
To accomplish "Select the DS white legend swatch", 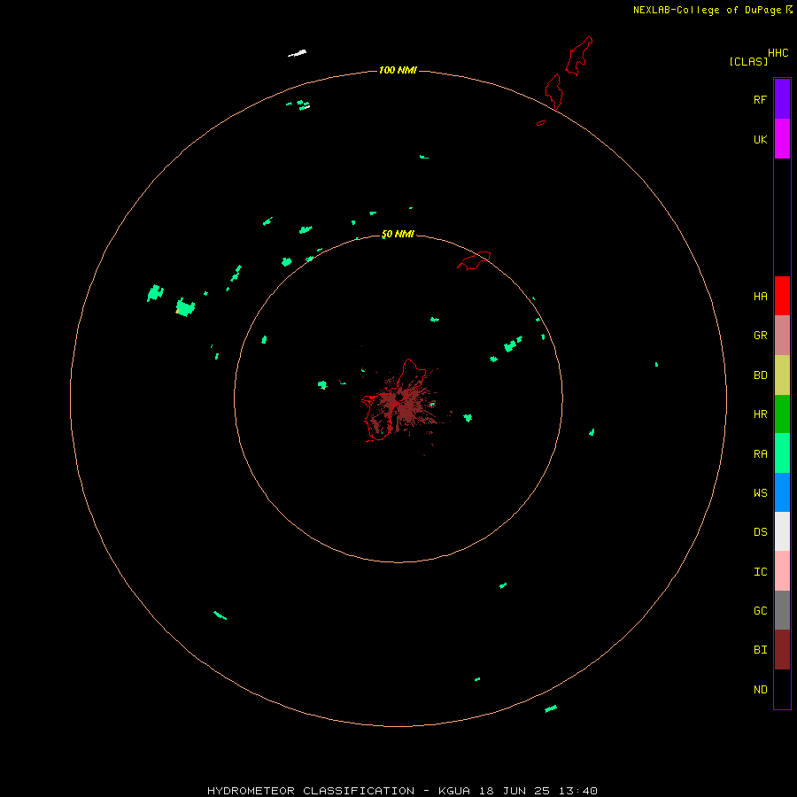I will 782,531.
